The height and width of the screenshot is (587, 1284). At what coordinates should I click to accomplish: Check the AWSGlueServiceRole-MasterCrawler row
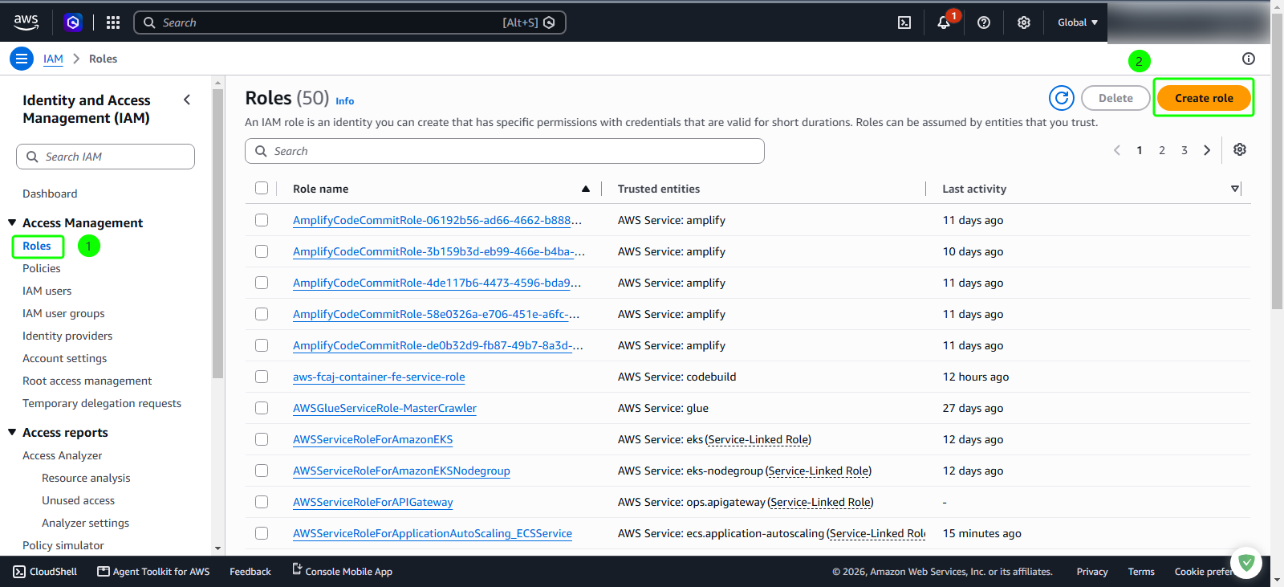(x=262, y=408)
